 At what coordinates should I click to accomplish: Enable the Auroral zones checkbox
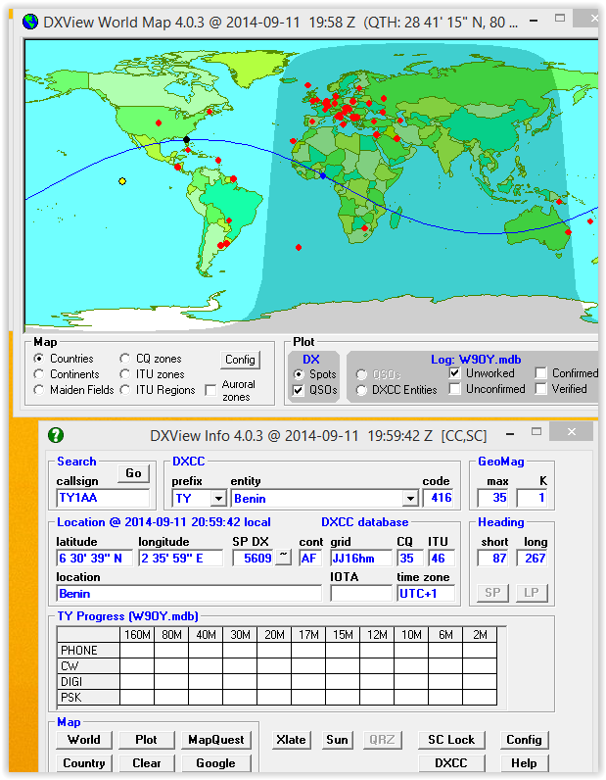tap(211, 391)
